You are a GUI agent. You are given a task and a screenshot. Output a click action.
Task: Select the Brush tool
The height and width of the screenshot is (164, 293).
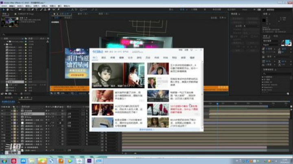coord(41,9)
